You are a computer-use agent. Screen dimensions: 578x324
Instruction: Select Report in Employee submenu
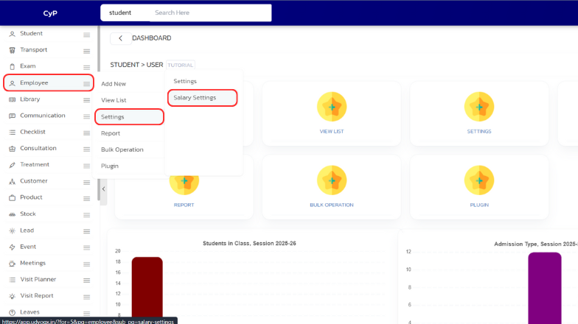coord(111,133)
